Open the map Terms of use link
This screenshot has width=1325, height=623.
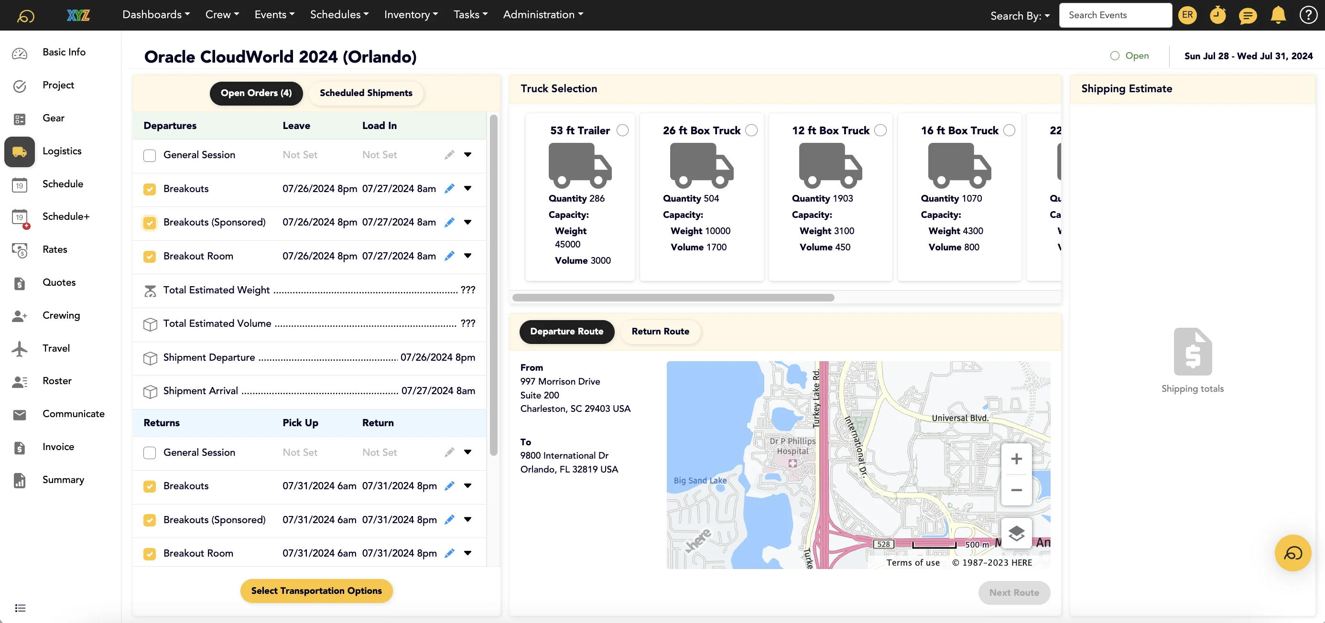[x=913, y=563]
